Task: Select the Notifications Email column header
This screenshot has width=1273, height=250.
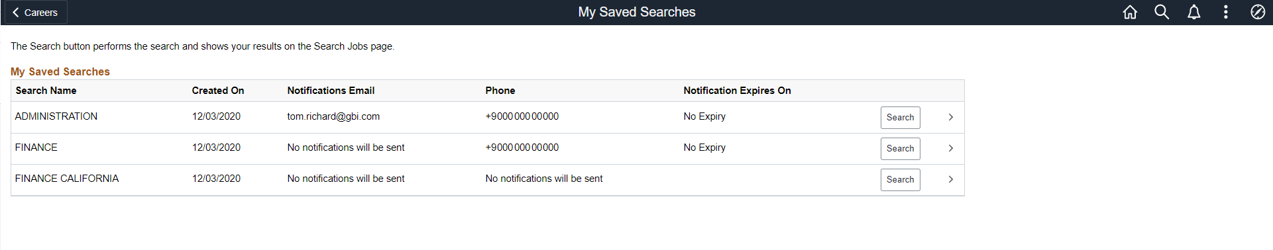Action: (x=331, y=91)
